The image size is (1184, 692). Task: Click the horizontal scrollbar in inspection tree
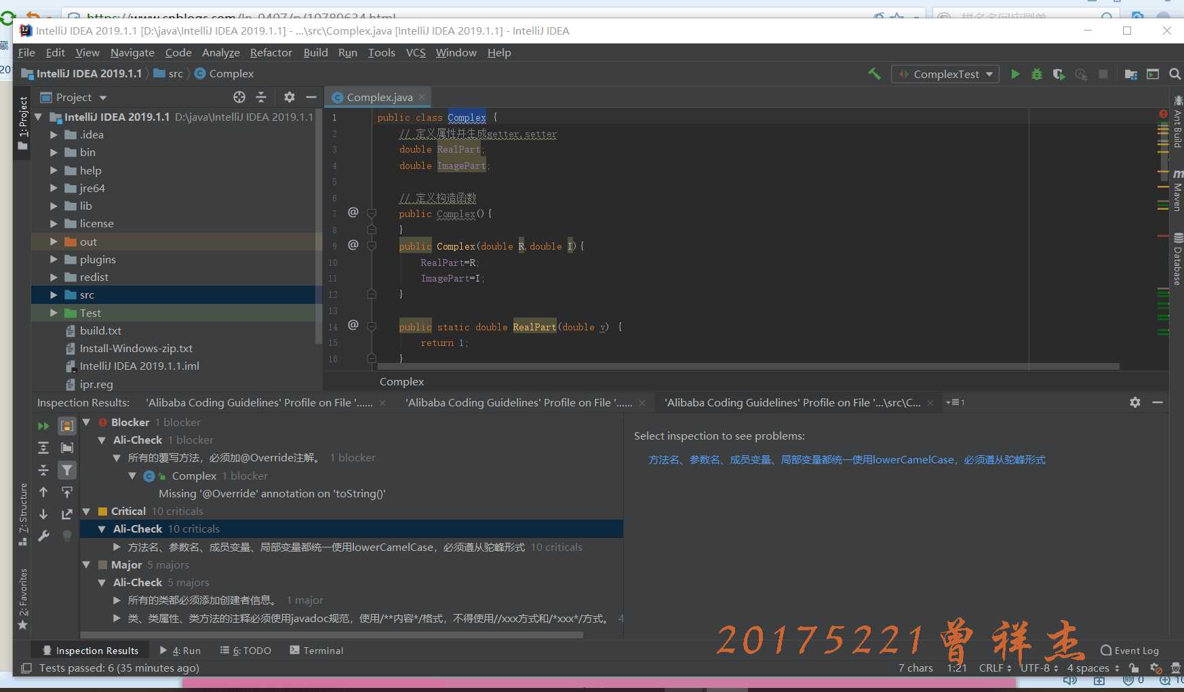click(x=332, y=636)
